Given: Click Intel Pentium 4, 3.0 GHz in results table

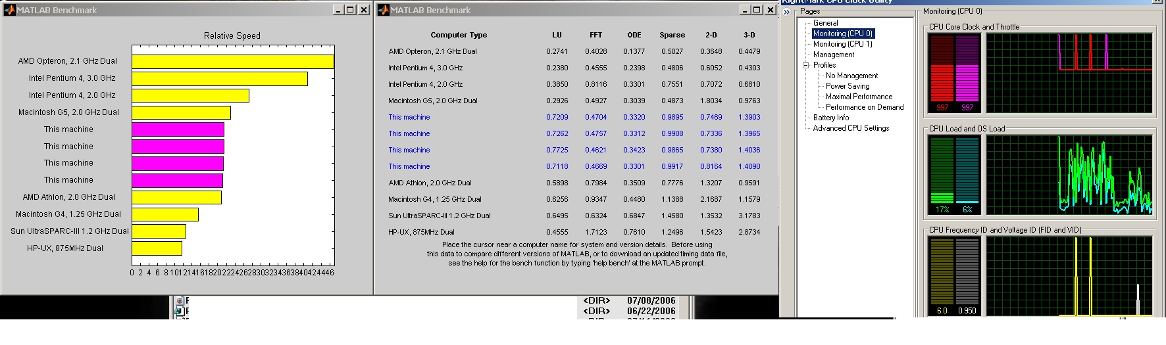Looking at the screenshot, I should pos(425,68).
